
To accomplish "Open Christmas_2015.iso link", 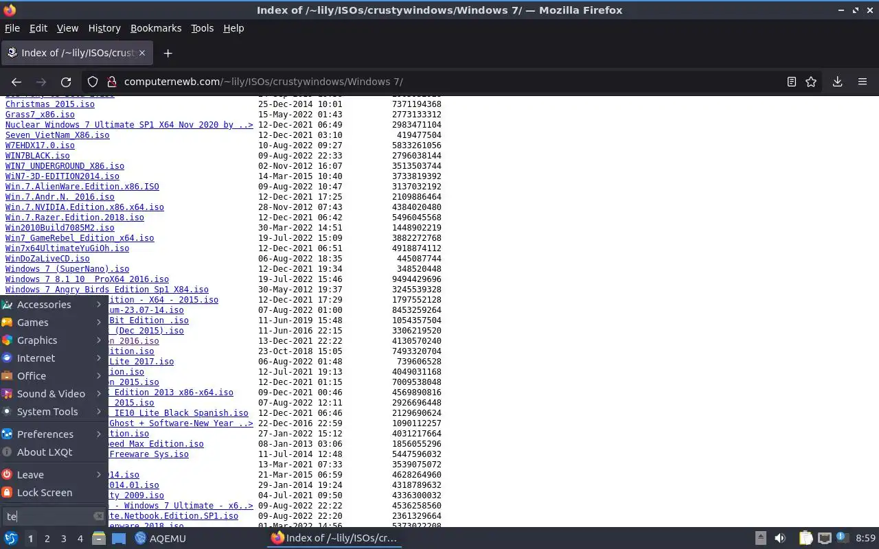I will [50, 104].
